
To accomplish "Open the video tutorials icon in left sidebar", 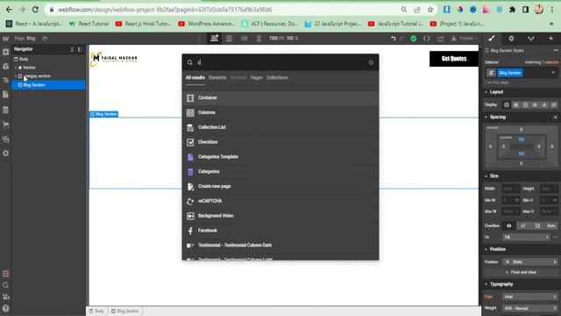I will 6,297.
